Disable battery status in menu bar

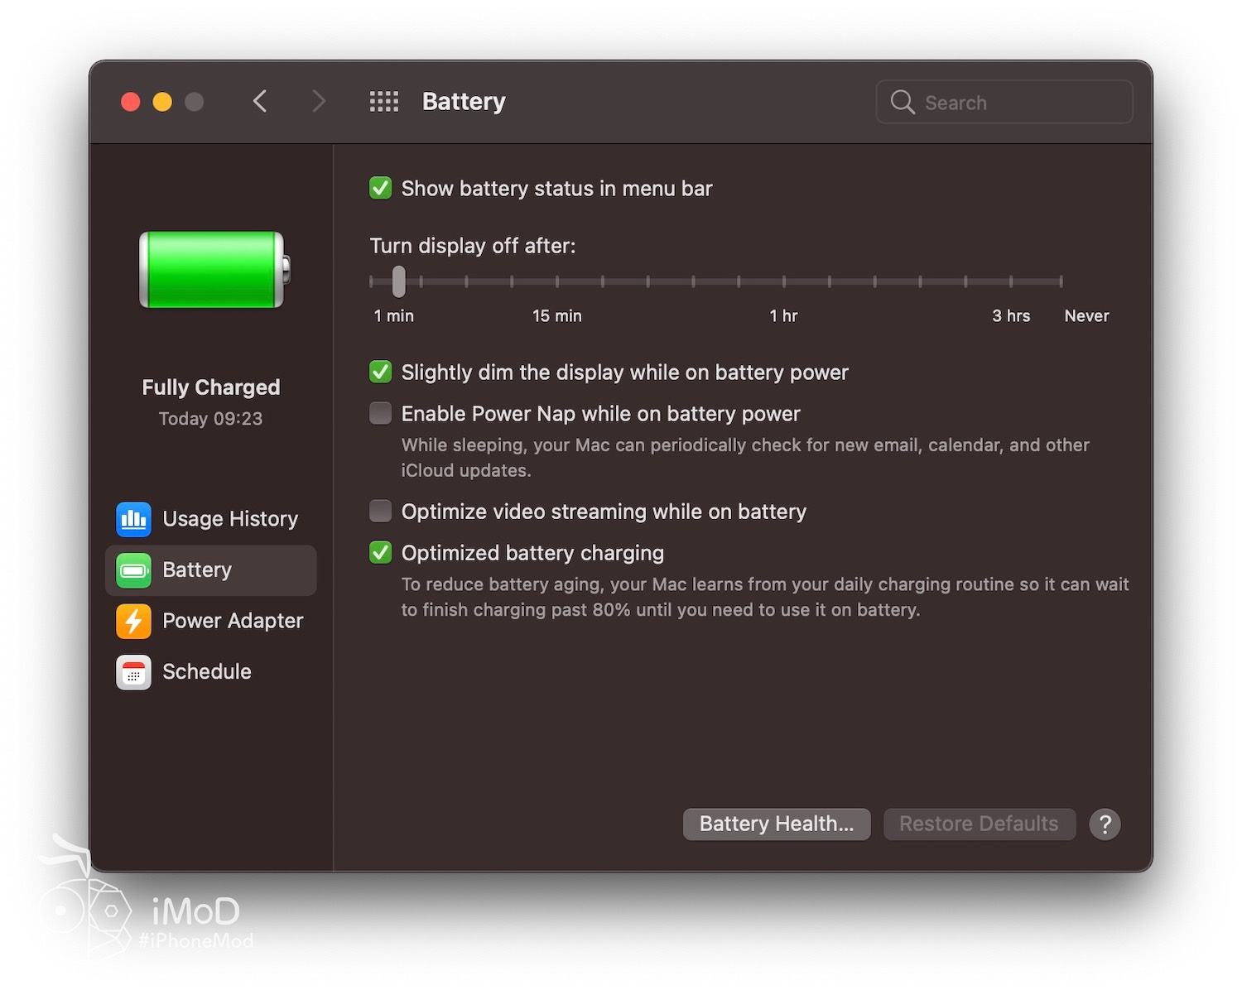[x=380, y=188]
